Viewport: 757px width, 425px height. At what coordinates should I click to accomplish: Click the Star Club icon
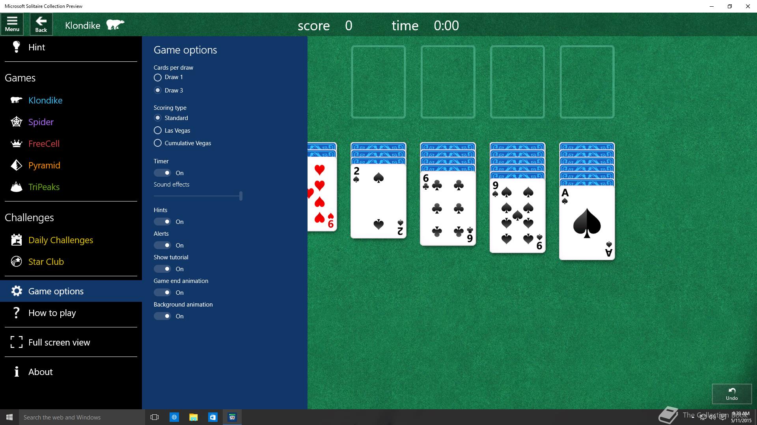coord(16,262)
